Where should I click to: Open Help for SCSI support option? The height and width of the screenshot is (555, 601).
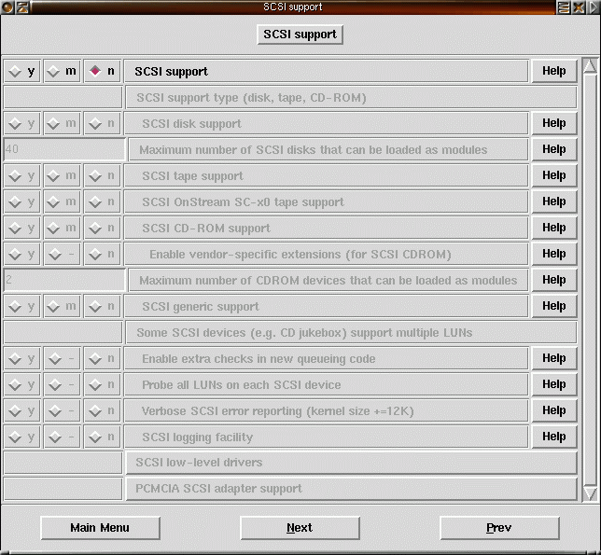(553, 71)
